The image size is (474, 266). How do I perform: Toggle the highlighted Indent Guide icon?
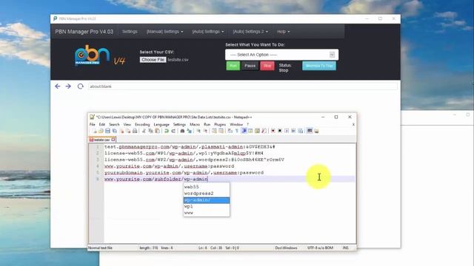pyautogui.click(x=244, y=131)
